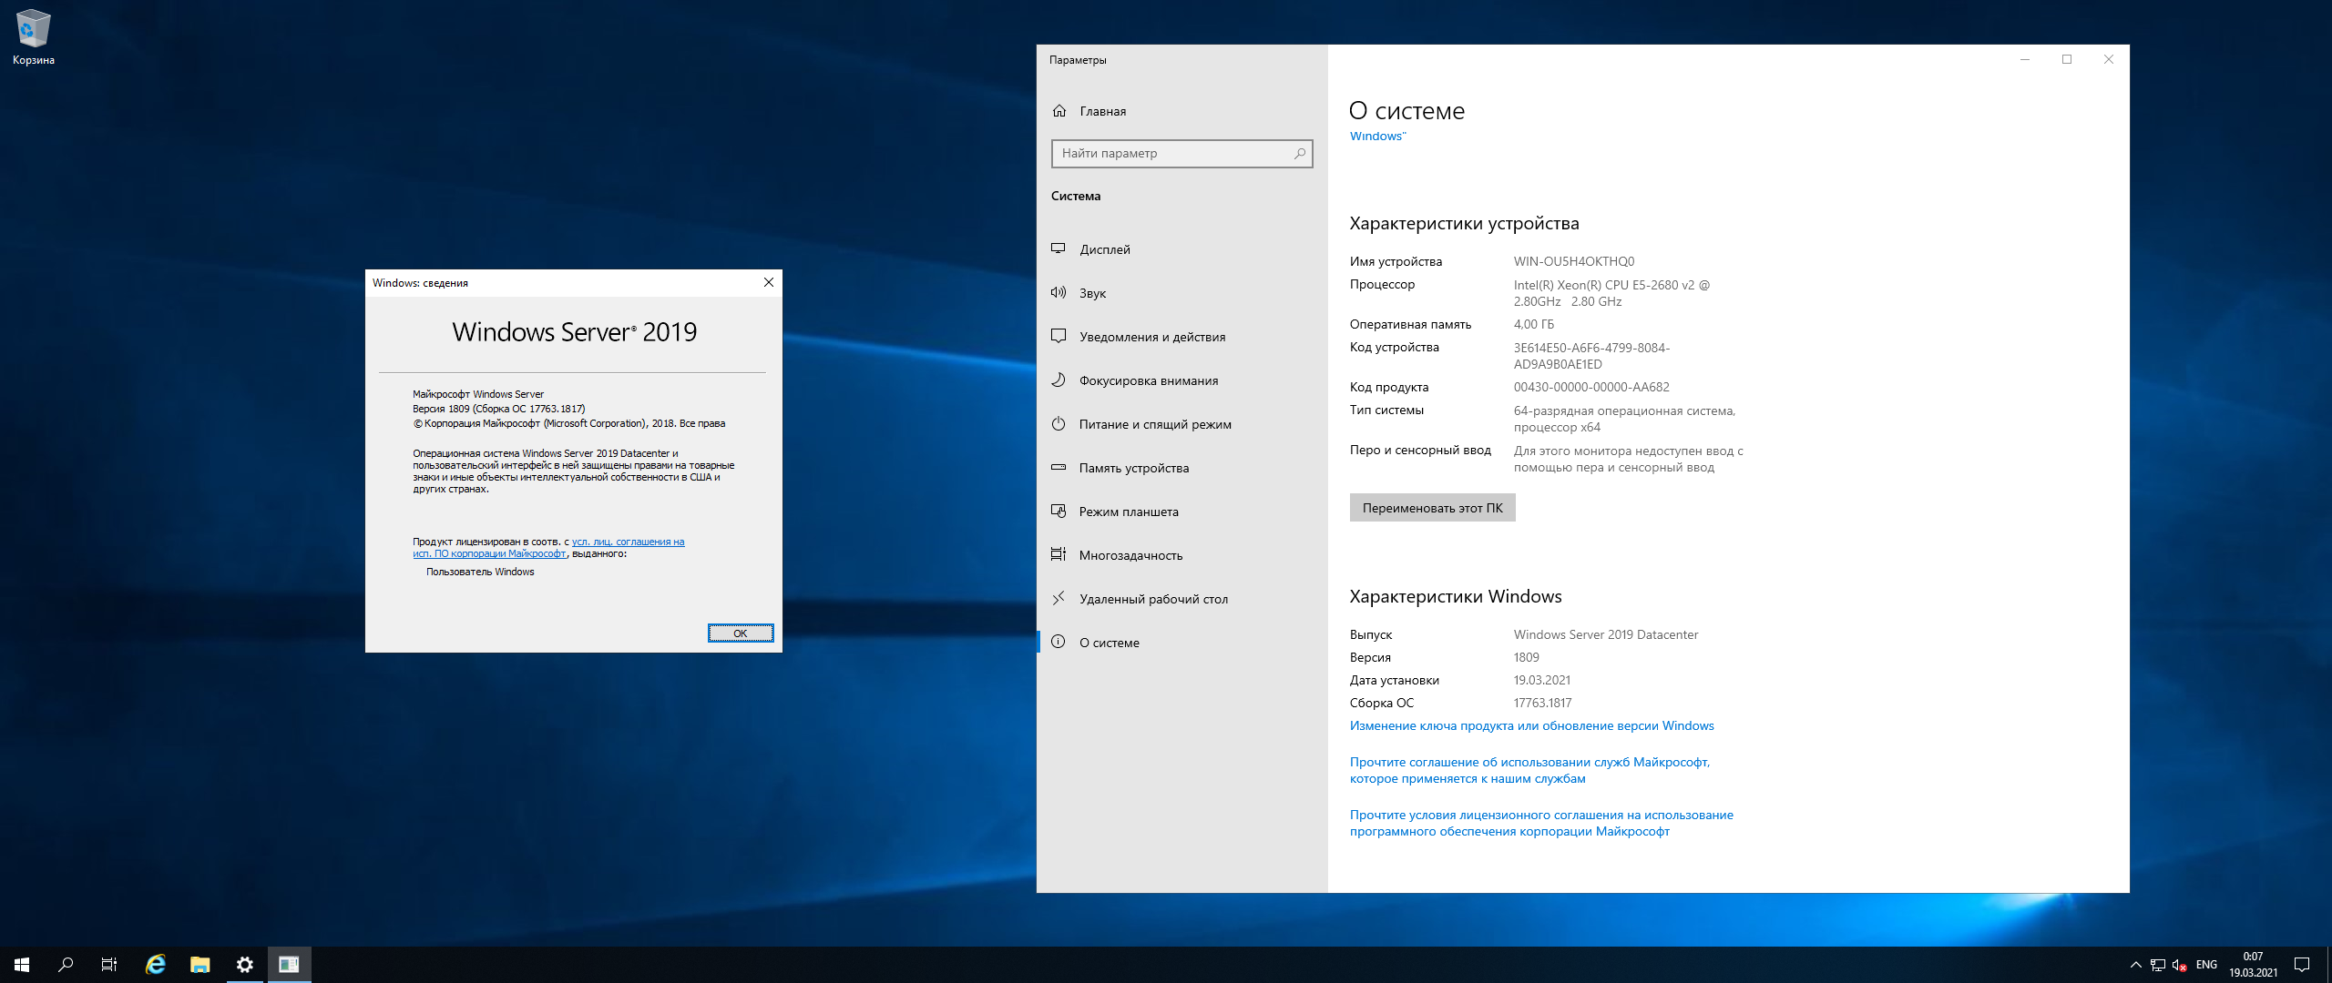
Task: Open taskbar search magnifier
Action: click(x=66, y=965)
